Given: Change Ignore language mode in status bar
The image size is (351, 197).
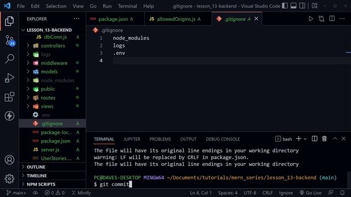Looking at the screenshot, I should coord(286,193).
